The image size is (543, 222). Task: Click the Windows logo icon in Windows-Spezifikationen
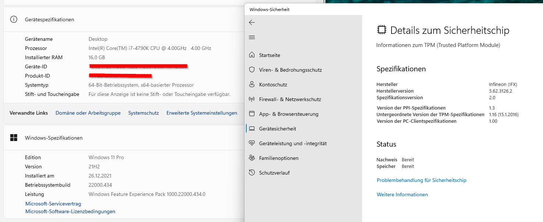(x=14, y=138)
